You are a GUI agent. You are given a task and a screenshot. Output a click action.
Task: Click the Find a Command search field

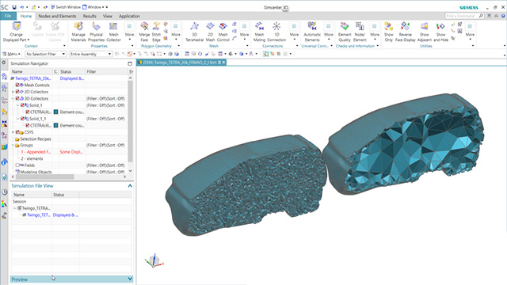coord(464,16)
